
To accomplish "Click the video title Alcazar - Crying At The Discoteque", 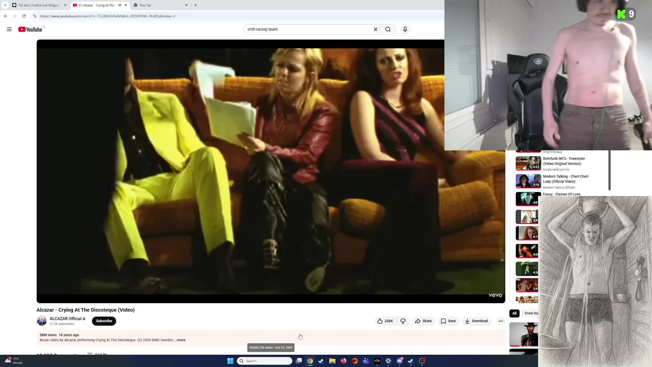I will [86, 310].
